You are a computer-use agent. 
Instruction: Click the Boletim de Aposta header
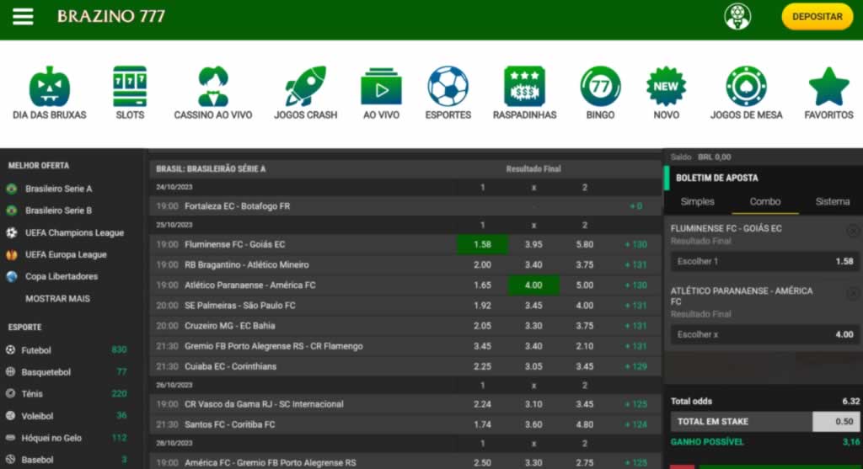coord(716,179)
